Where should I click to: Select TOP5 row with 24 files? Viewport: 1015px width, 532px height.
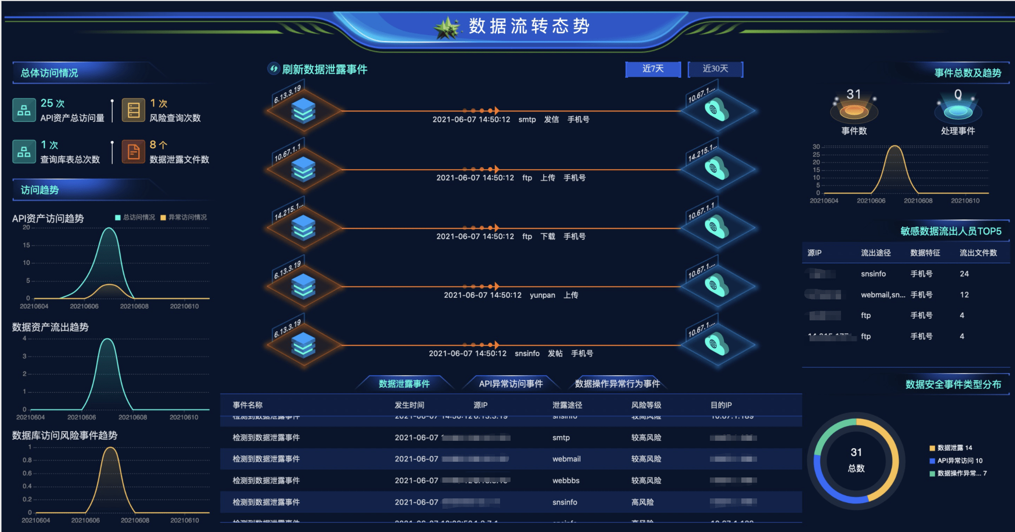coord(906,274)
